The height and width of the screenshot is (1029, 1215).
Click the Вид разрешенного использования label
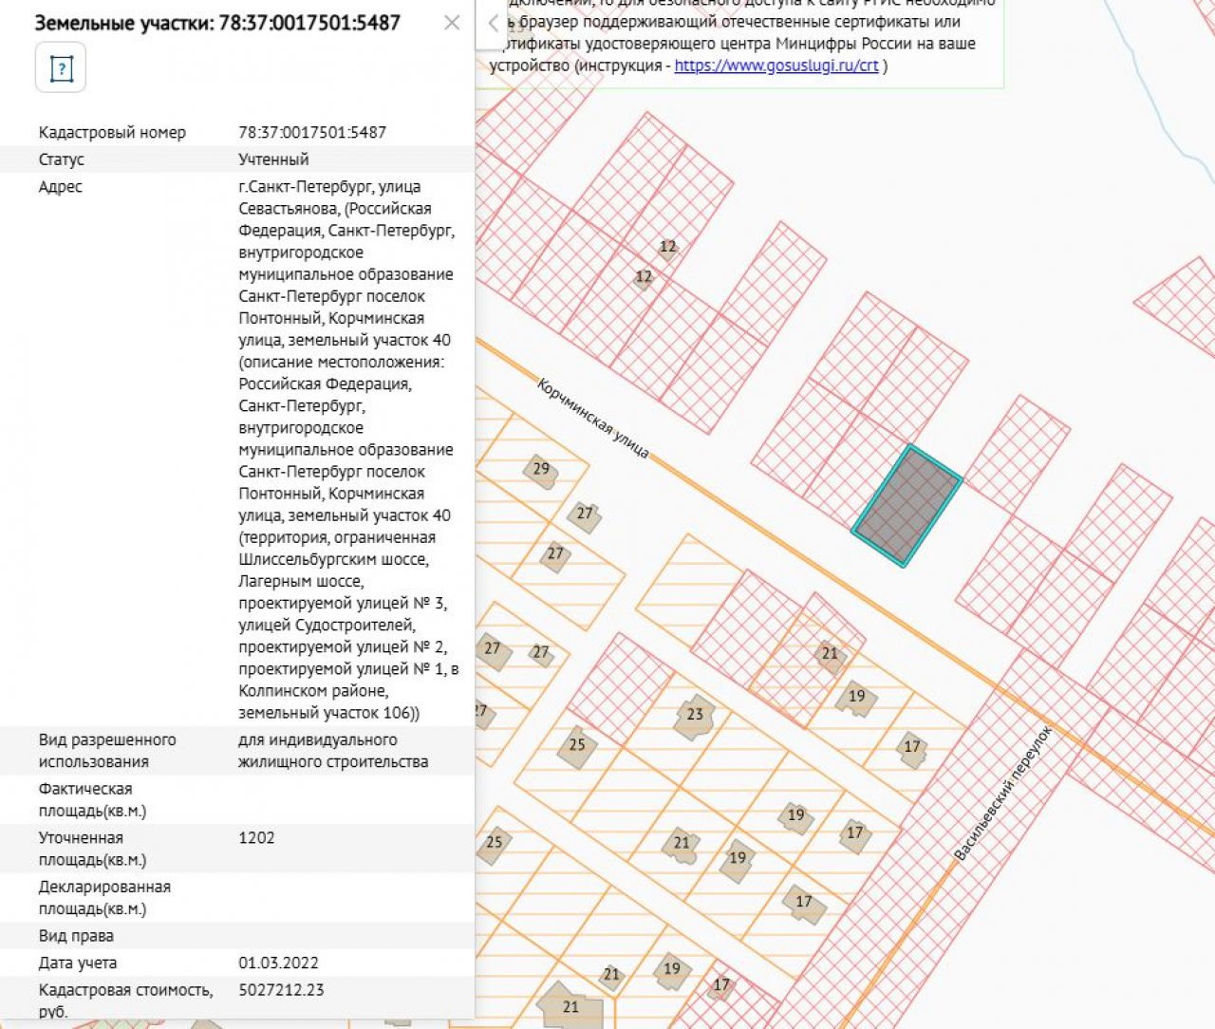(107, 751)
